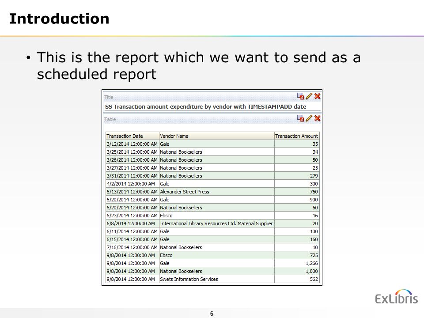Click the format icon in Table section
424x318 pixels.
pos(300,118)
